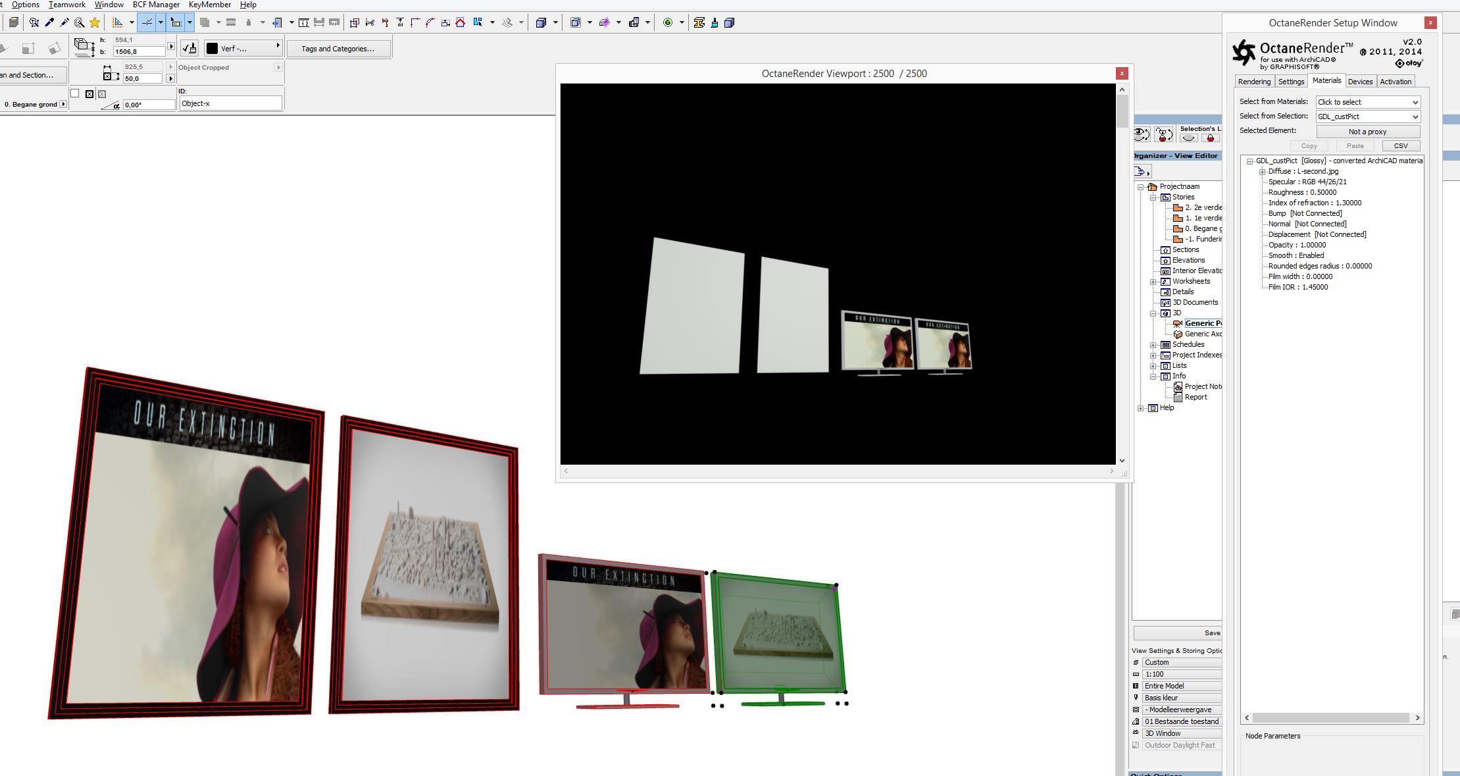
Task: Toggle the crossed-box icon next to checkbox
Action: coord(89,93)
